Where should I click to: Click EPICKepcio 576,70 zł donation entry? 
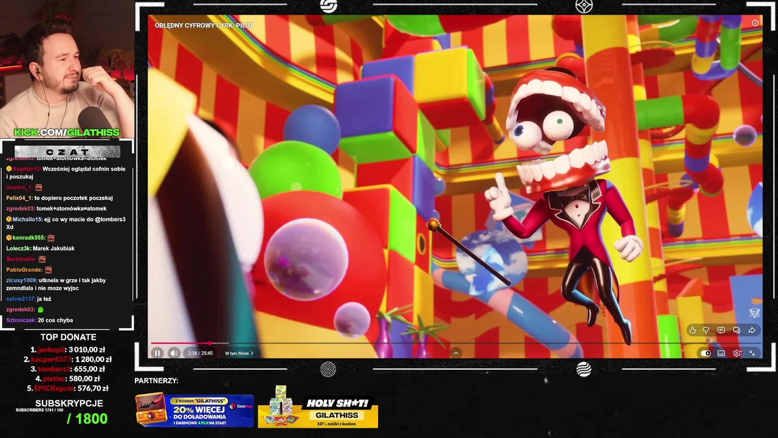68,388
